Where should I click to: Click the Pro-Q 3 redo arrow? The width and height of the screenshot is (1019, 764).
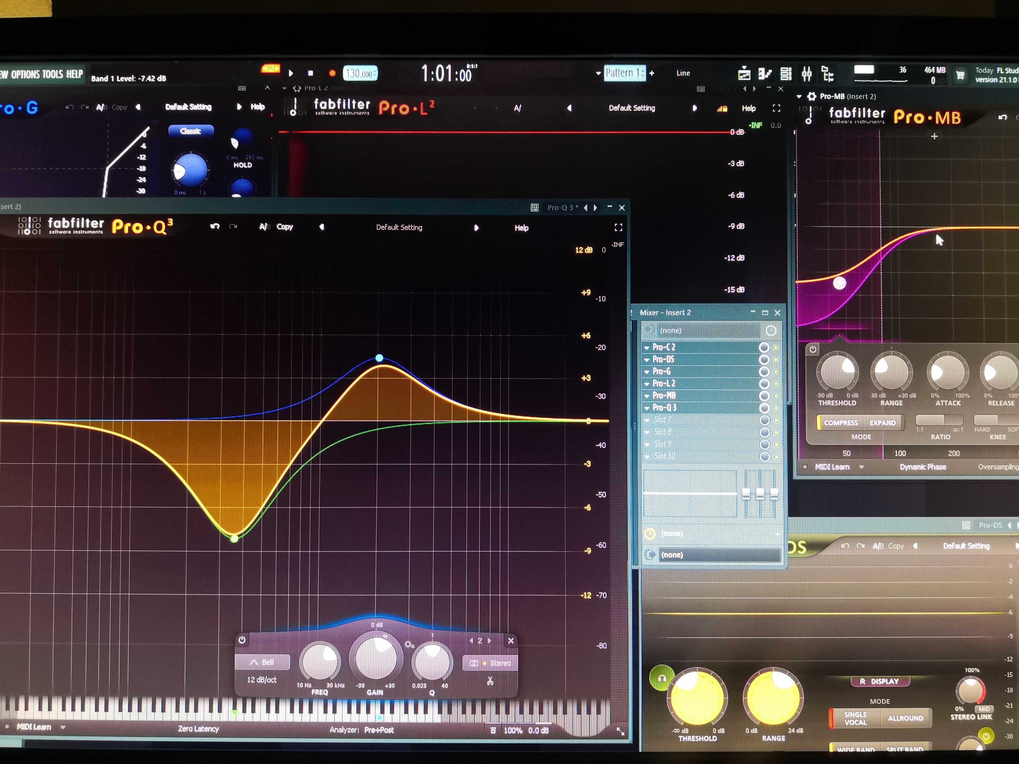pyautogui.click(x=233, y=226)
